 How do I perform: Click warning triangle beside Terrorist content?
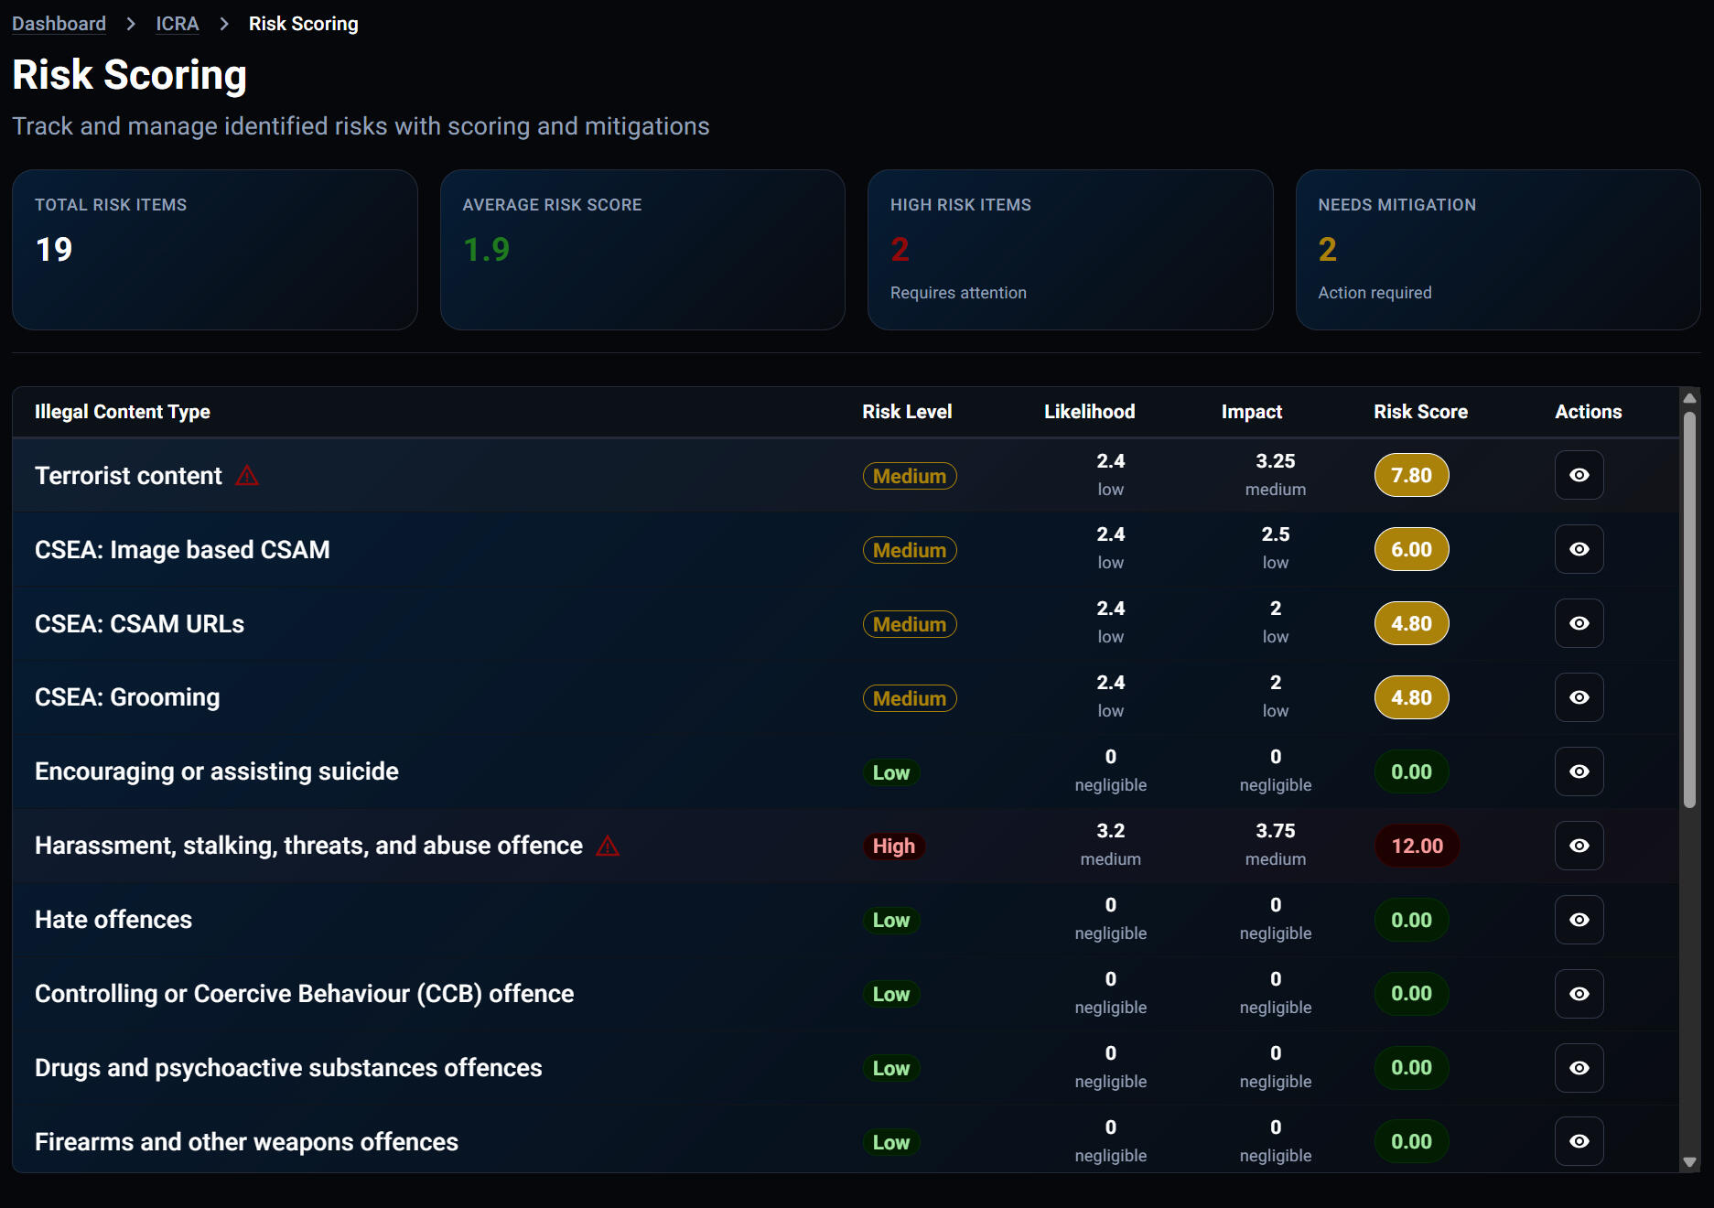pos(247,476)
